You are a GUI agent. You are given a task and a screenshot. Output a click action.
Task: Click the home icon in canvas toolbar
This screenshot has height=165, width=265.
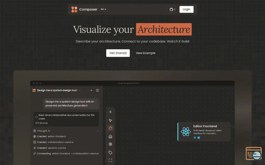[110, 136]
